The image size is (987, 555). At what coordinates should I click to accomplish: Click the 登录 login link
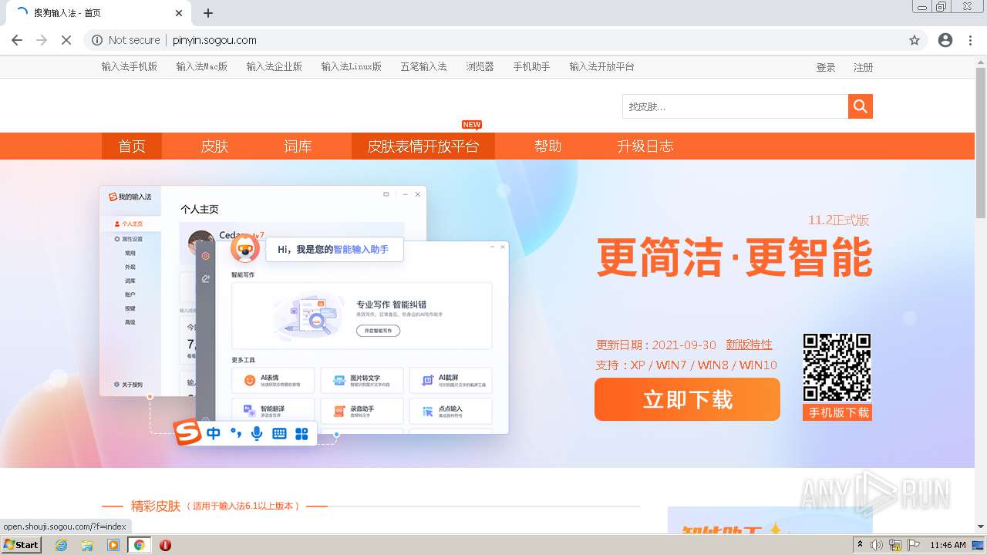pyautogui.click(x=826, y=67)
